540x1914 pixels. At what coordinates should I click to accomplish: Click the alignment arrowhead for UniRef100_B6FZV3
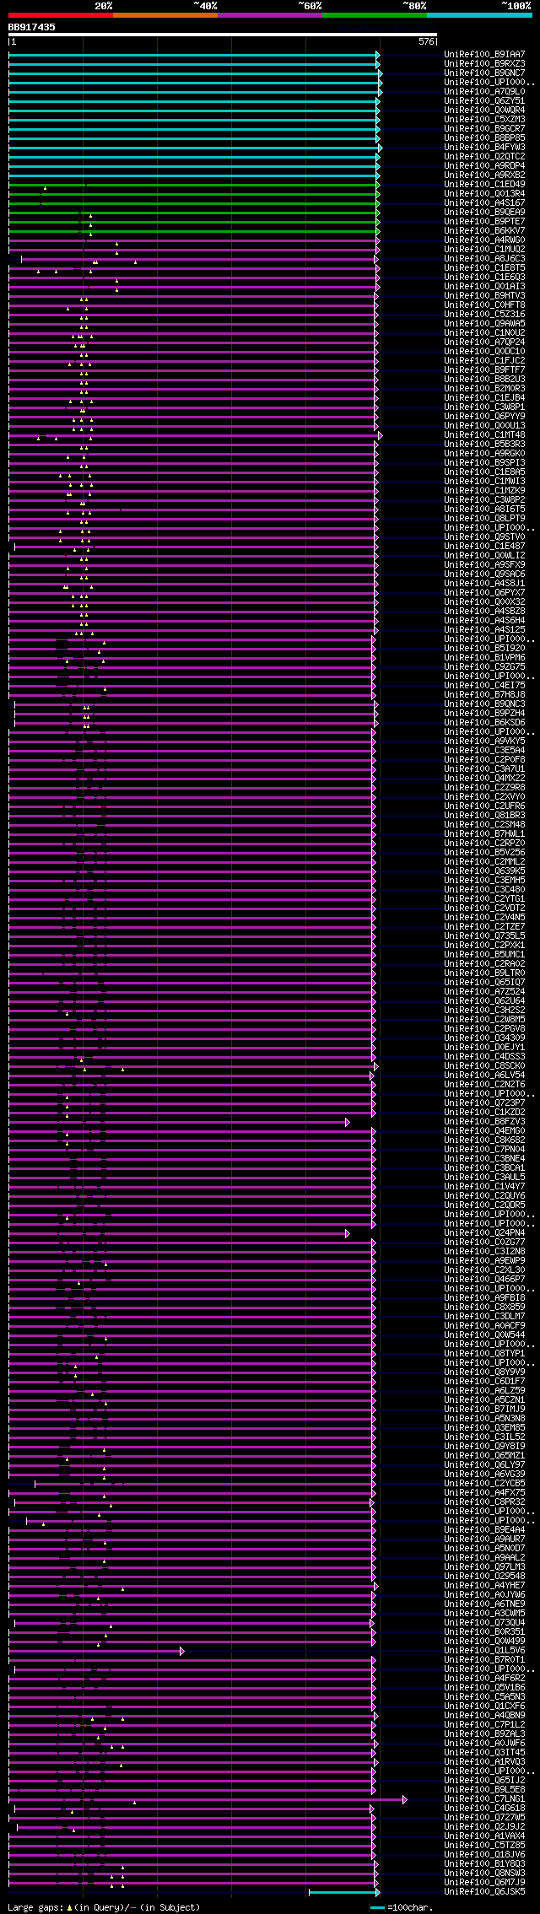[347, 1122]
